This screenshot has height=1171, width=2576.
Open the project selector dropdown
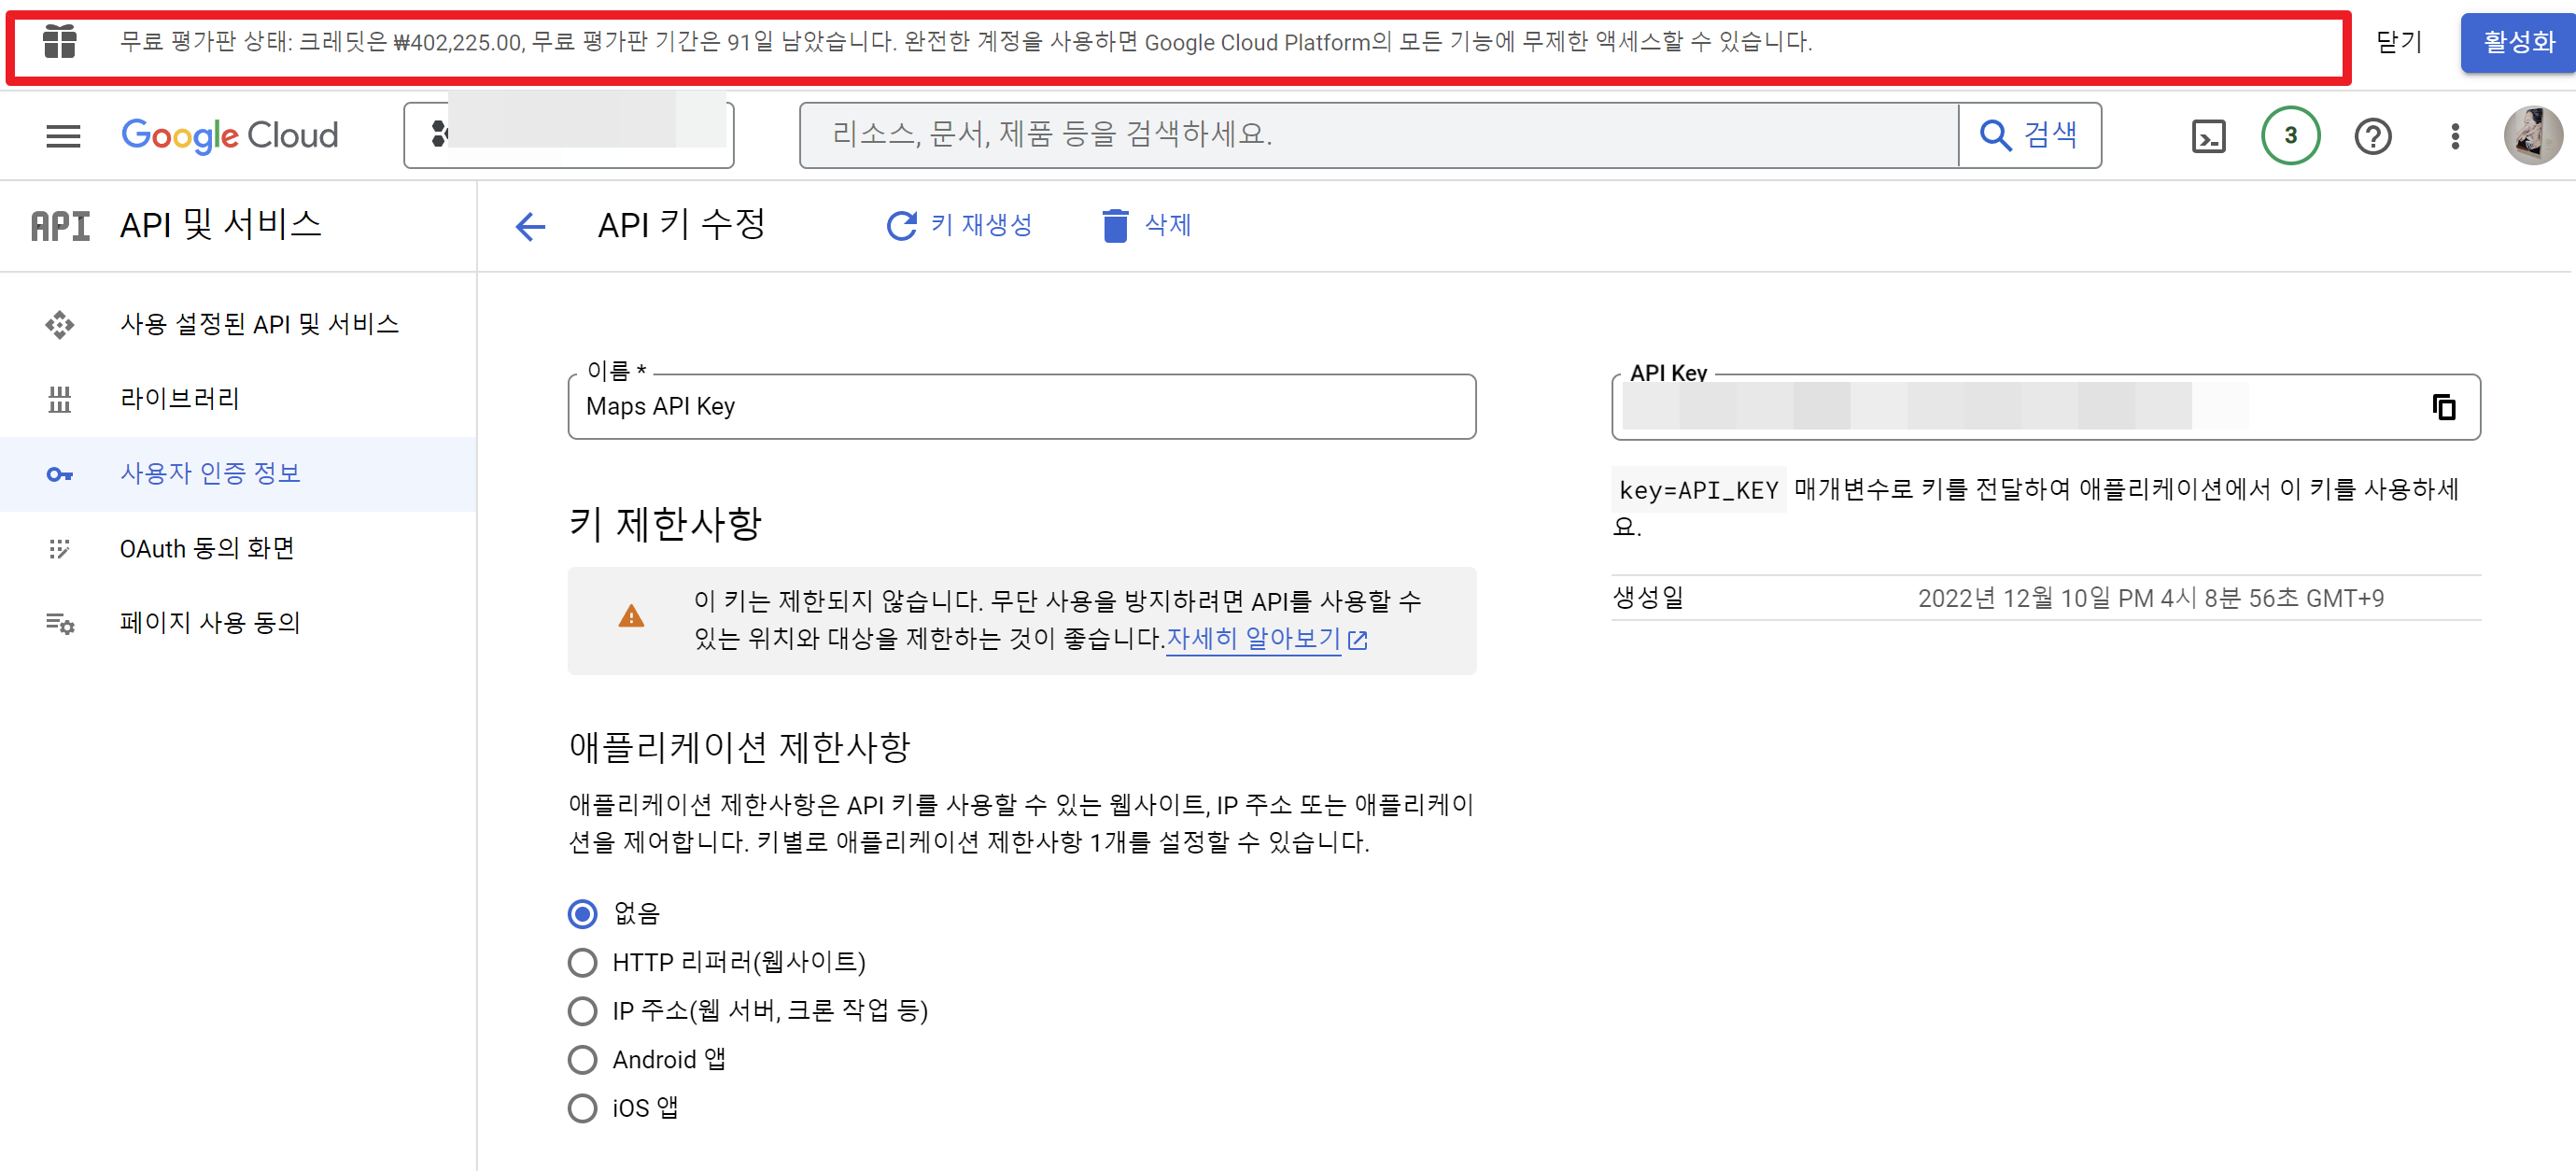(x=568, y=134)
